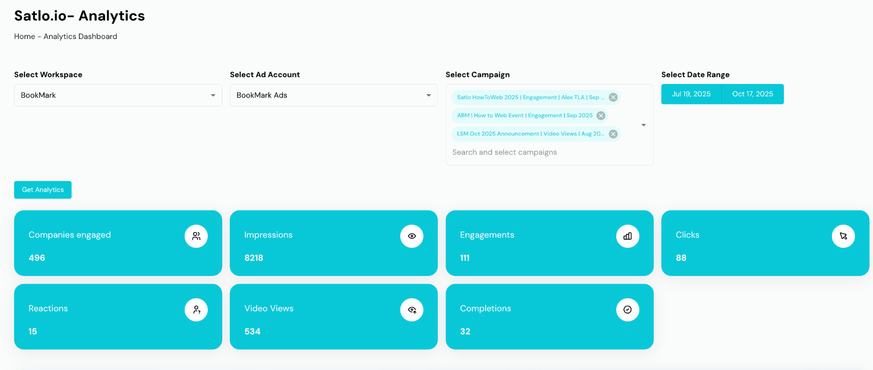Remove ABM How to Web Event campaign

[x=601, y=115]
